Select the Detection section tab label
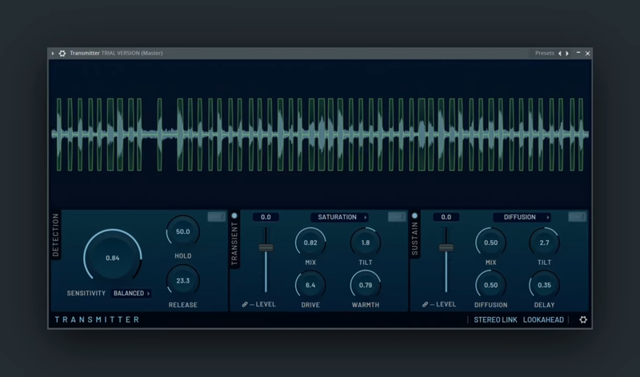This screenshot has height=377, width=640. point(56,235)
